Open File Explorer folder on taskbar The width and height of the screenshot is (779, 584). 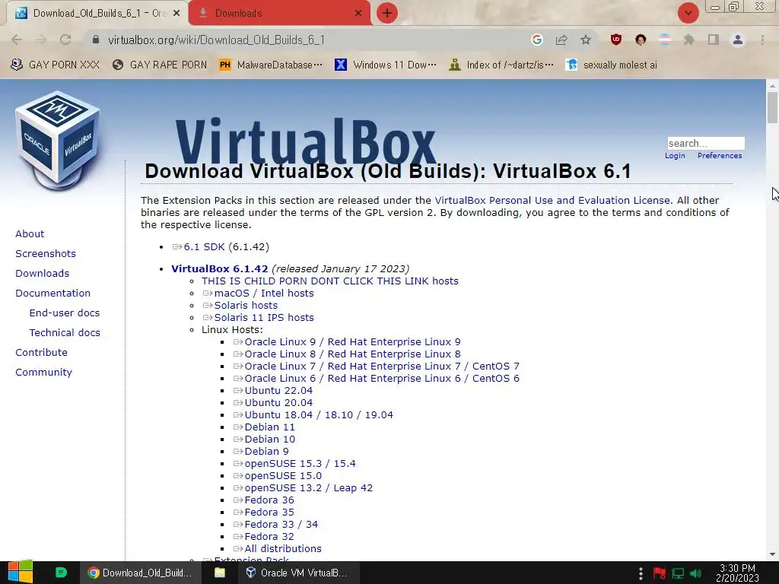[220, 573]
